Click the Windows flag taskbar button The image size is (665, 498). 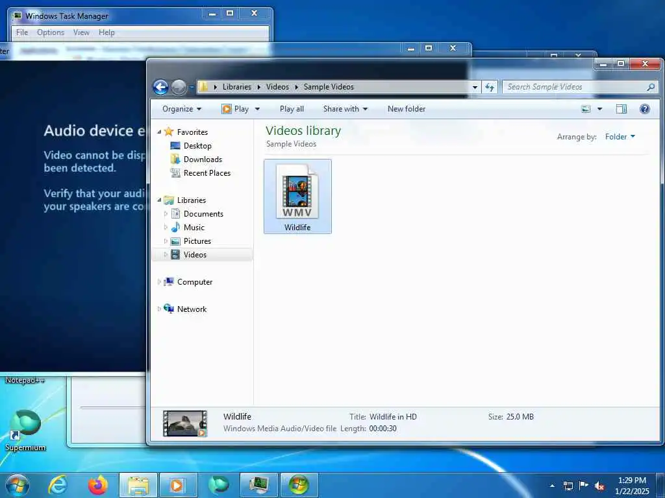[299, 485]
